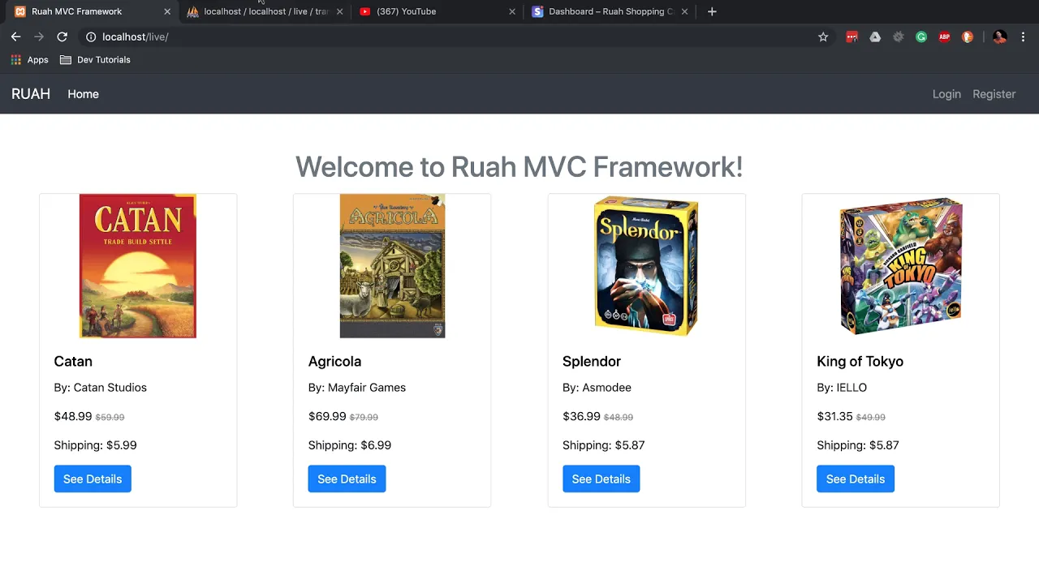Open the Chrome profile avatar
This screenshot has height=584, width=1039.
[1000, 36]
